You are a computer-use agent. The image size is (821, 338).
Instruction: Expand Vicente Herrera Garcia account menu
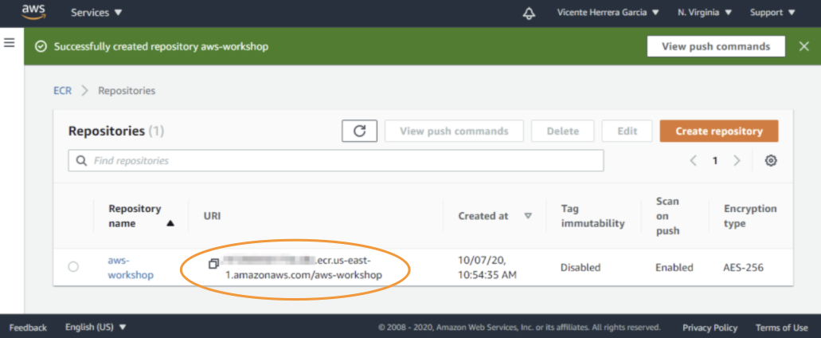608,13
